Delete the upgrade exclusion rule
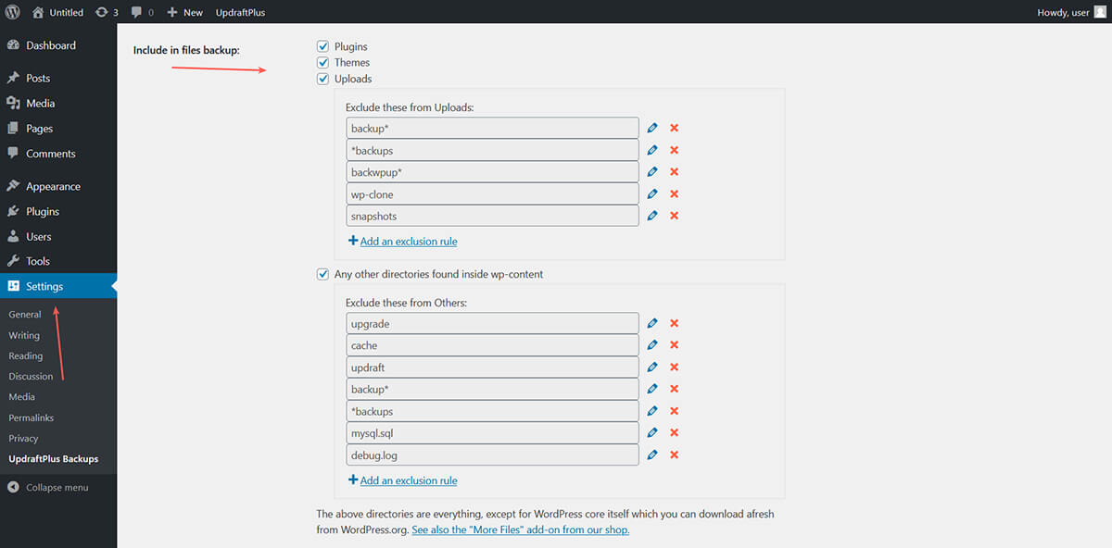 675,323
